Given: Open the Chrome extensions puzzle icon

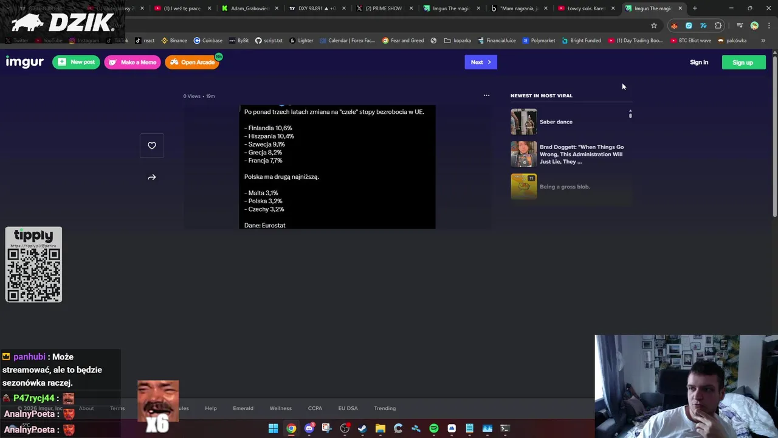Looking at the screenshot, I should pyautogui.click(x=718, y=26).
